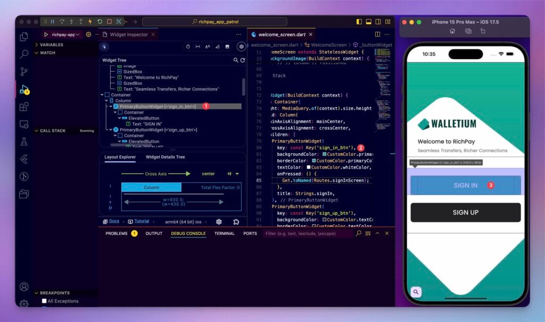Refresh the Widget Tree

pyautogui.click(x=243, y=60)
